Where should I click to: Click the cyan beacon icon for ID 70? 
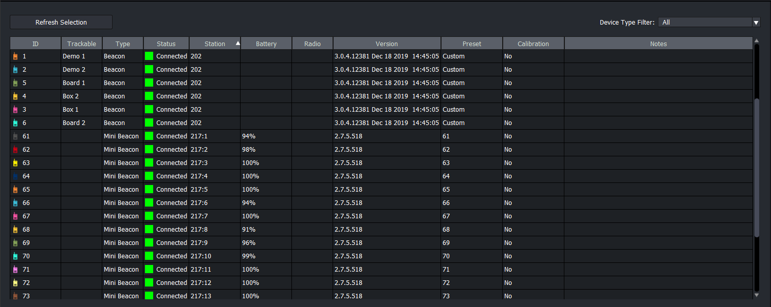coord(15,256)
